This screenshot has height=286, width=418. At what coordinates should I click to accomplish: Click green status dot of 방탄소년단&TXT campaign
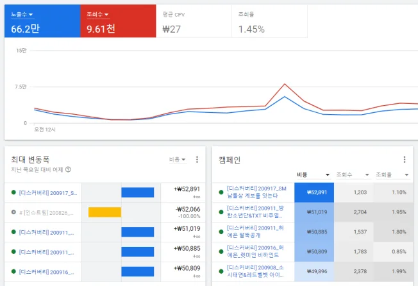coord(221,212)
